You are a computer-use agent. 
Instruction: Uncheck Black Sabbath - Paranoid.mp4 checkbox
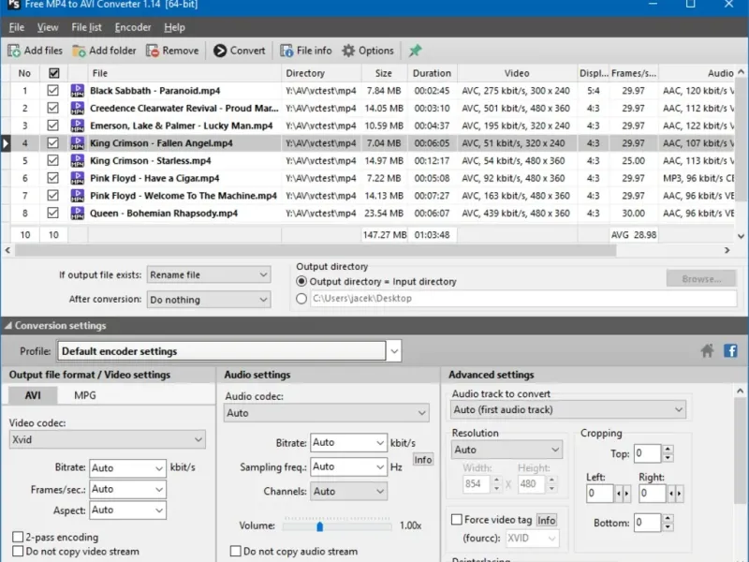tap(53, 90)
